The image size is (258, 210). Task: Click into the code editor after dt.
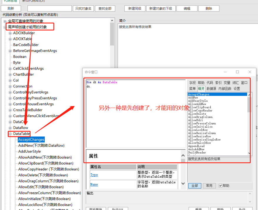[91, 87]
